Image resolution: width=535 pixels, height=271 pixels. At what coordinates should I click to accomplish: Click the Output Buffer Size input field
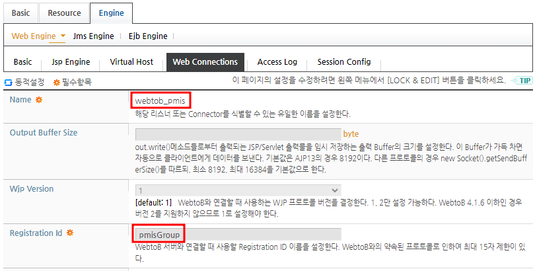238,134
